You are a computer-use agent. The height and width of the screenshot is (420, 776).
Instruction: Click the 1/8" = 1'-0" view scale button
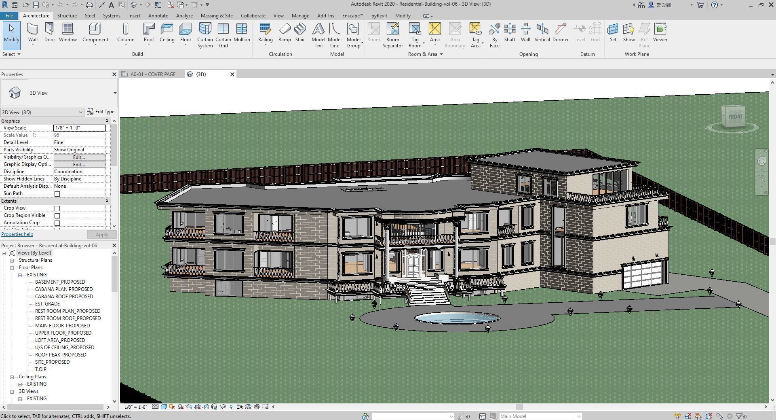click(x=135, y=407)
